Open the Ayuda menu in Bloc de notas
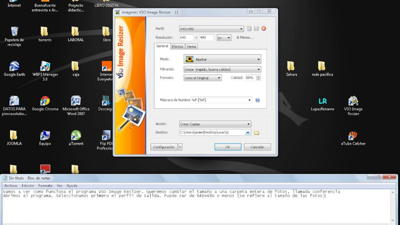Screen dimensions: 400x225 72,186
